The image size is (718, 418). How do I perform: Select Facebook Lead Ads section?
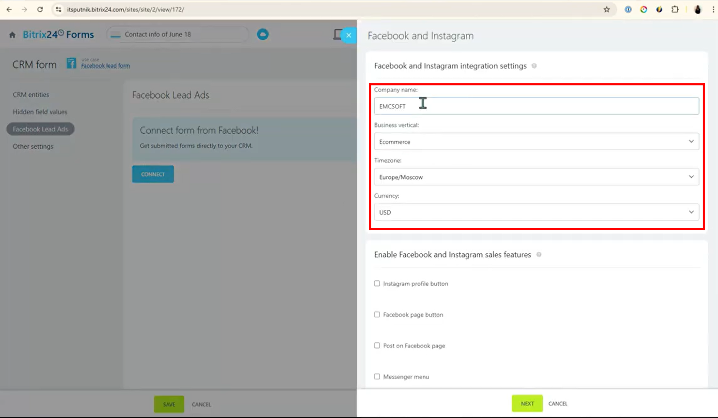[x=40, y=129]
